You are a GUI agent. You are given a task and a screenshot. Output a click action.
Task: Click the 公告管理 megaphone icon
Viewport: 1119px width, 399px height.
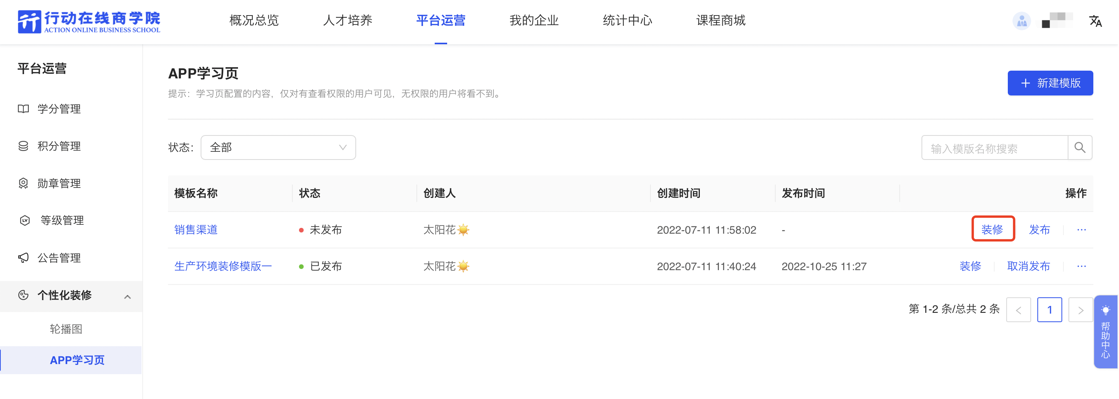pos(23,258)
